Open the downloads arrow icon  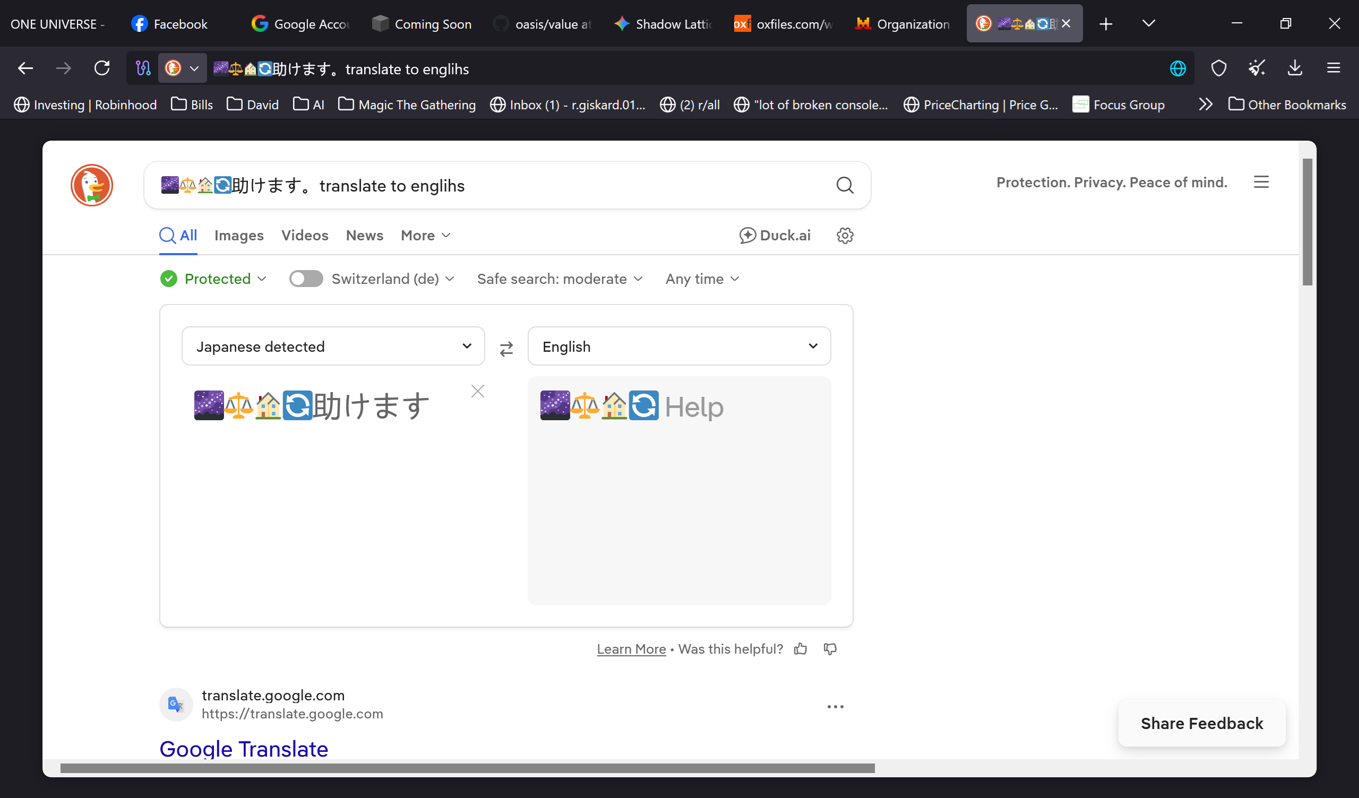[x=1295, y=68]
